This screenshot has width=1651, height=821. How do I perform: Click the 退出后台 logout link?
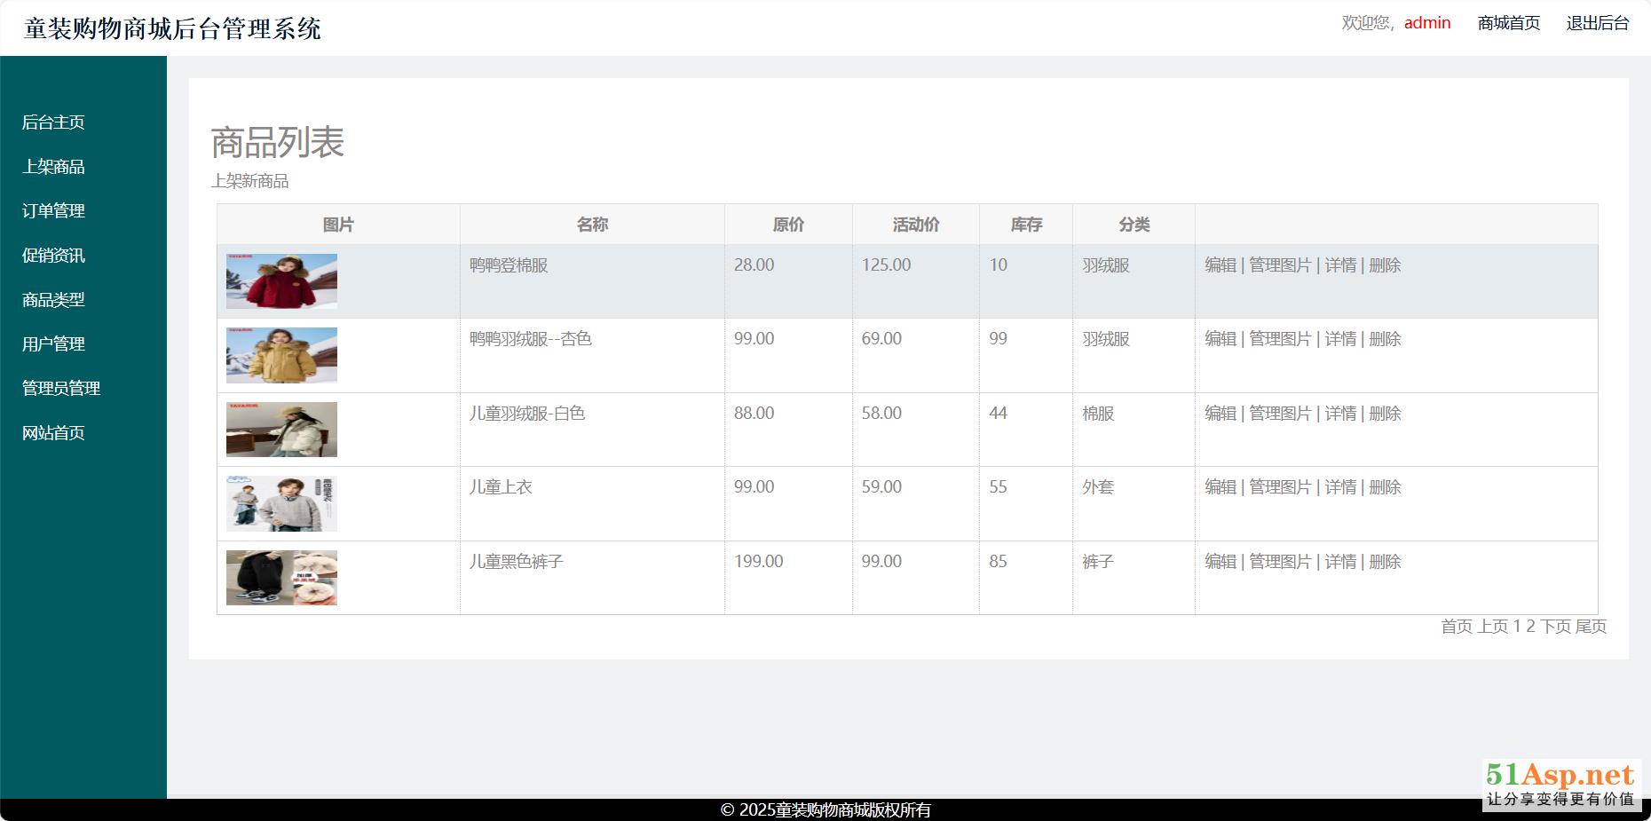[1597, 23]
